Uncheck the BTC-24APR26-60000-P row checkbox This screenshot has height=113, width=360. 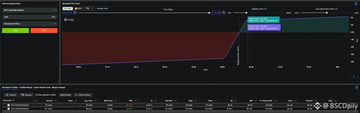(8, 105)
